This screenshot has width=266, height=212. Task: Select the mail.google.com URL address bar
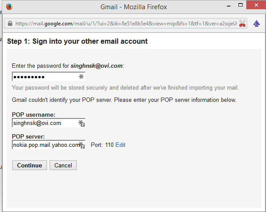[126, 23]
